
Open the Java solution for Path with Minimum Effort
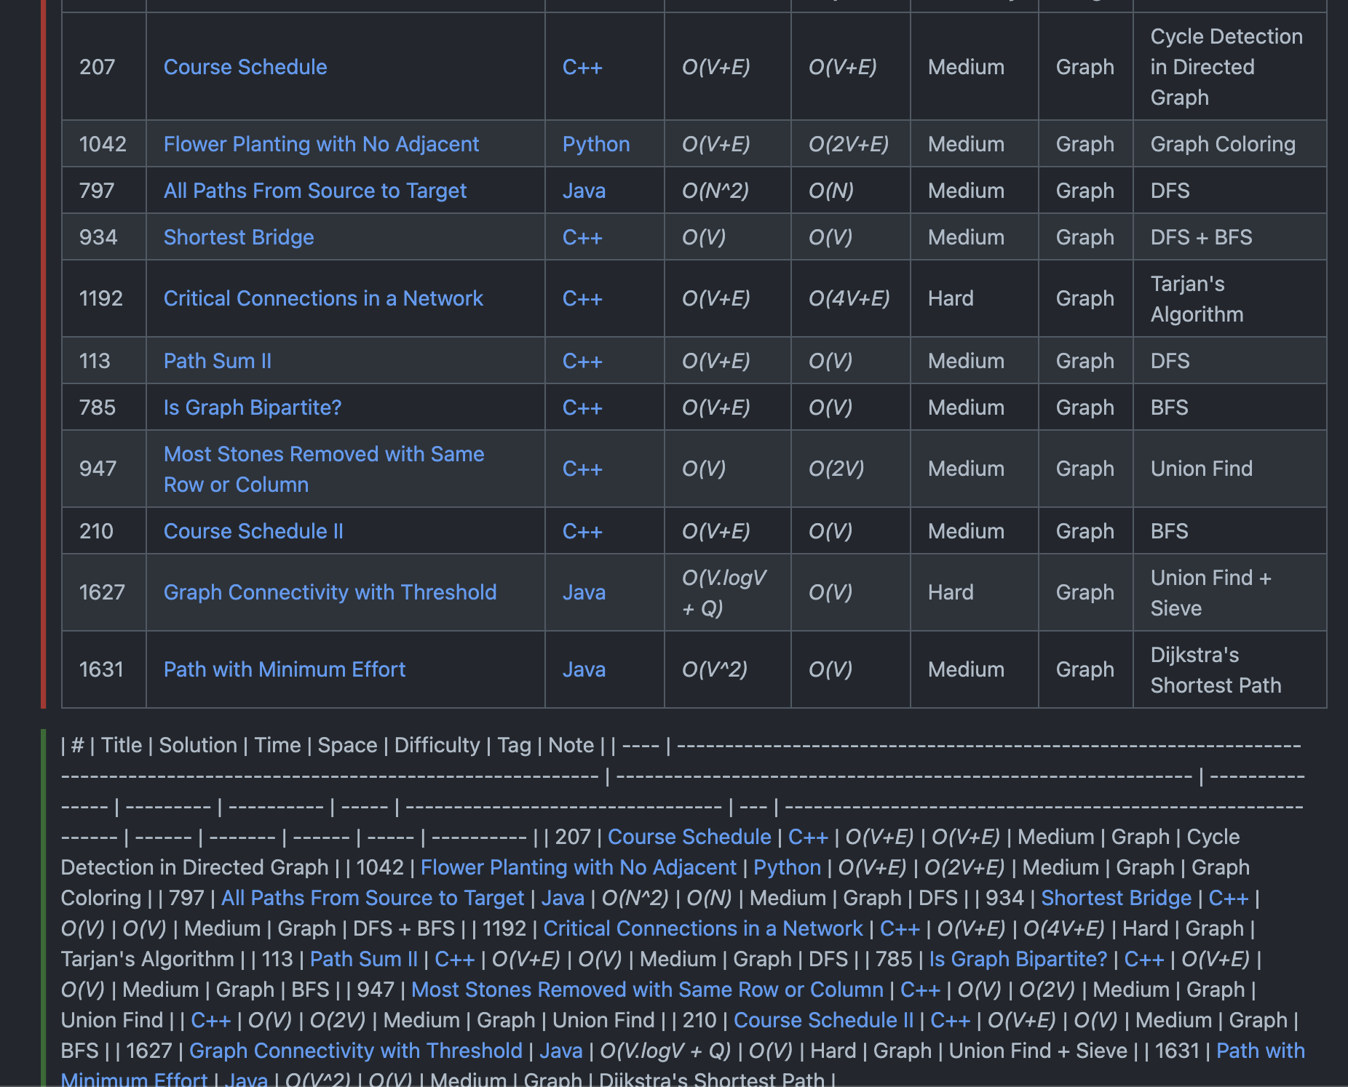583,669
